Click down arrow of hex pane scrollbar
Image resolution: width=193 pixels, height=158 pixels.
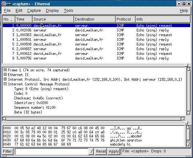point(188,145)
